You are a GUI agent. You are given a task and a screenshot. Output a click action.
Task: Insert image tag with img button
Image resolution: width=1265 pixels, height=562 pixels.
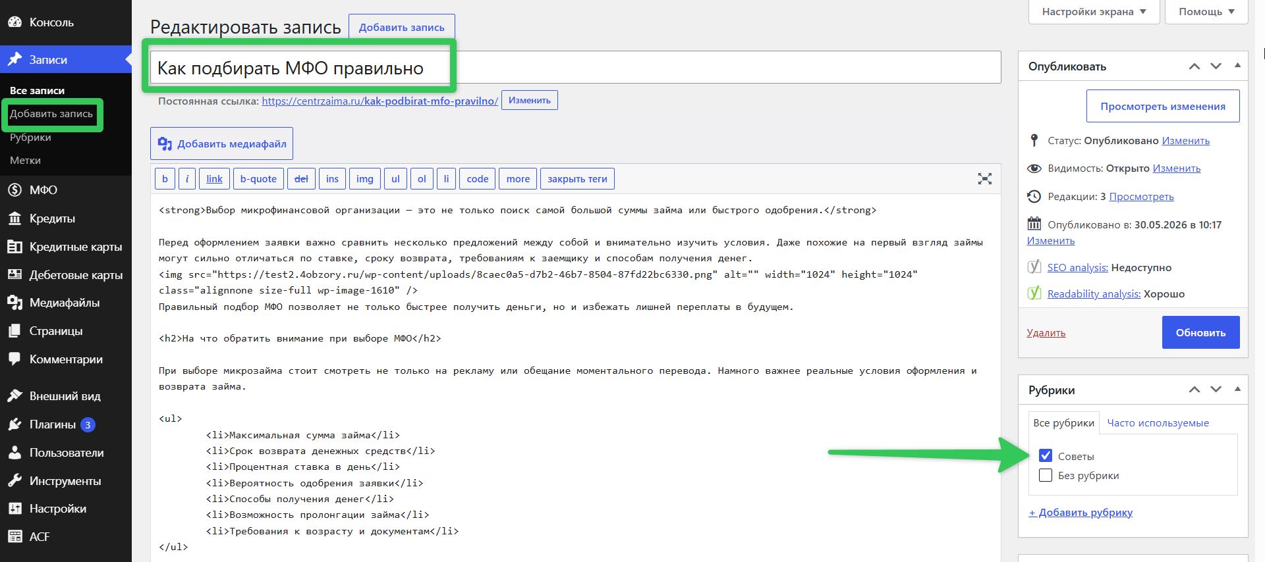click(364, 178)
